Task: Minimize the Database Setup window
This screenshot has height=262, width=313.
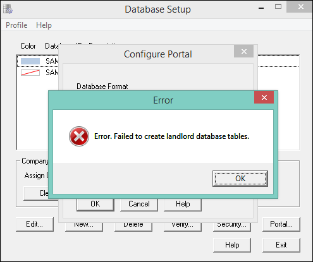Action: (261, 8)
